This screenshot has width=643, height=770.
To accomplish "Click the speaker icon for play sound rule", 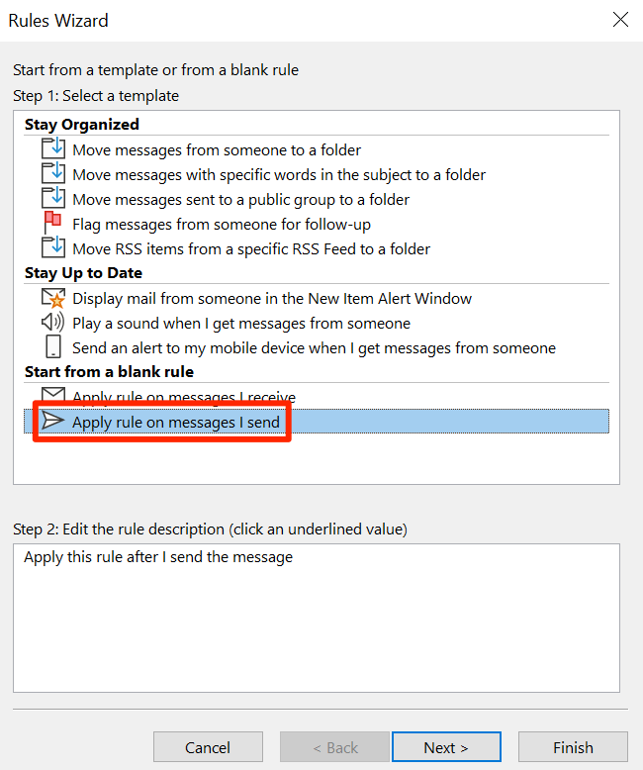I will 52,323.
